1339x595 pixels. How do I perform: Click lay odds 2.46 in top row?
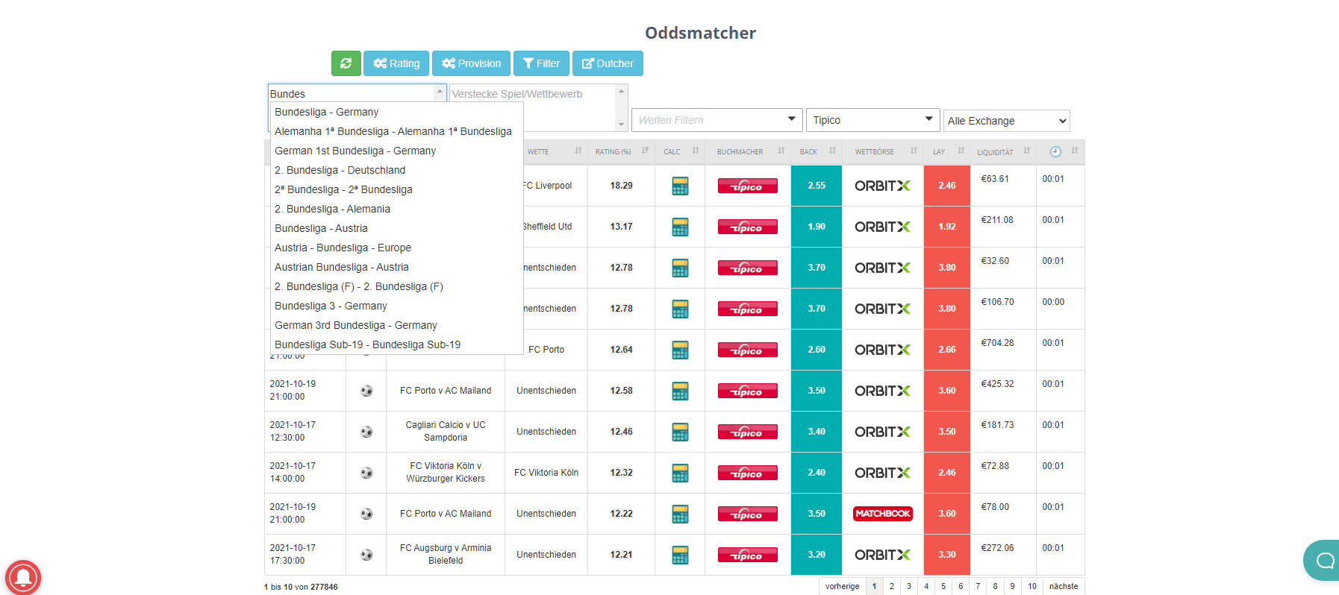pos(947,186)
